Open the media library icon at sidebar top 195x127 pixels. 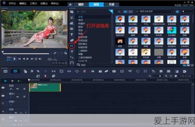tap(72, 12)
